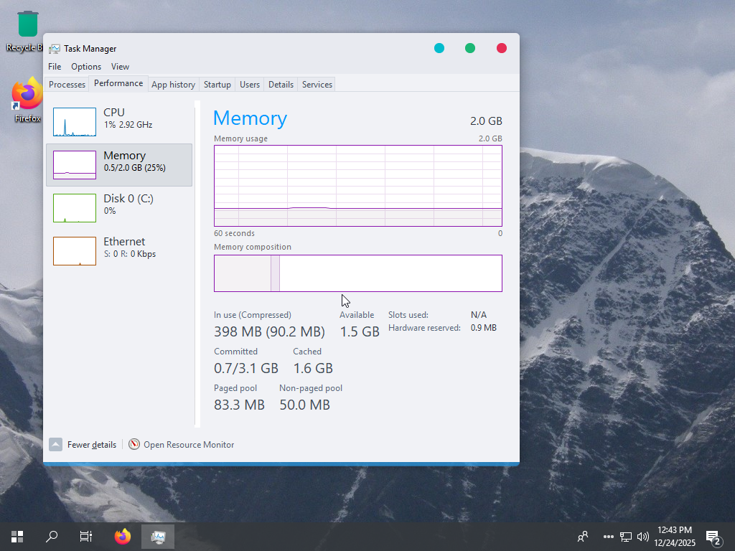The height and width of the screenshot is (551, 735).
Task: Collapse view with Fewer details arrow
Action: pos(56,445)
